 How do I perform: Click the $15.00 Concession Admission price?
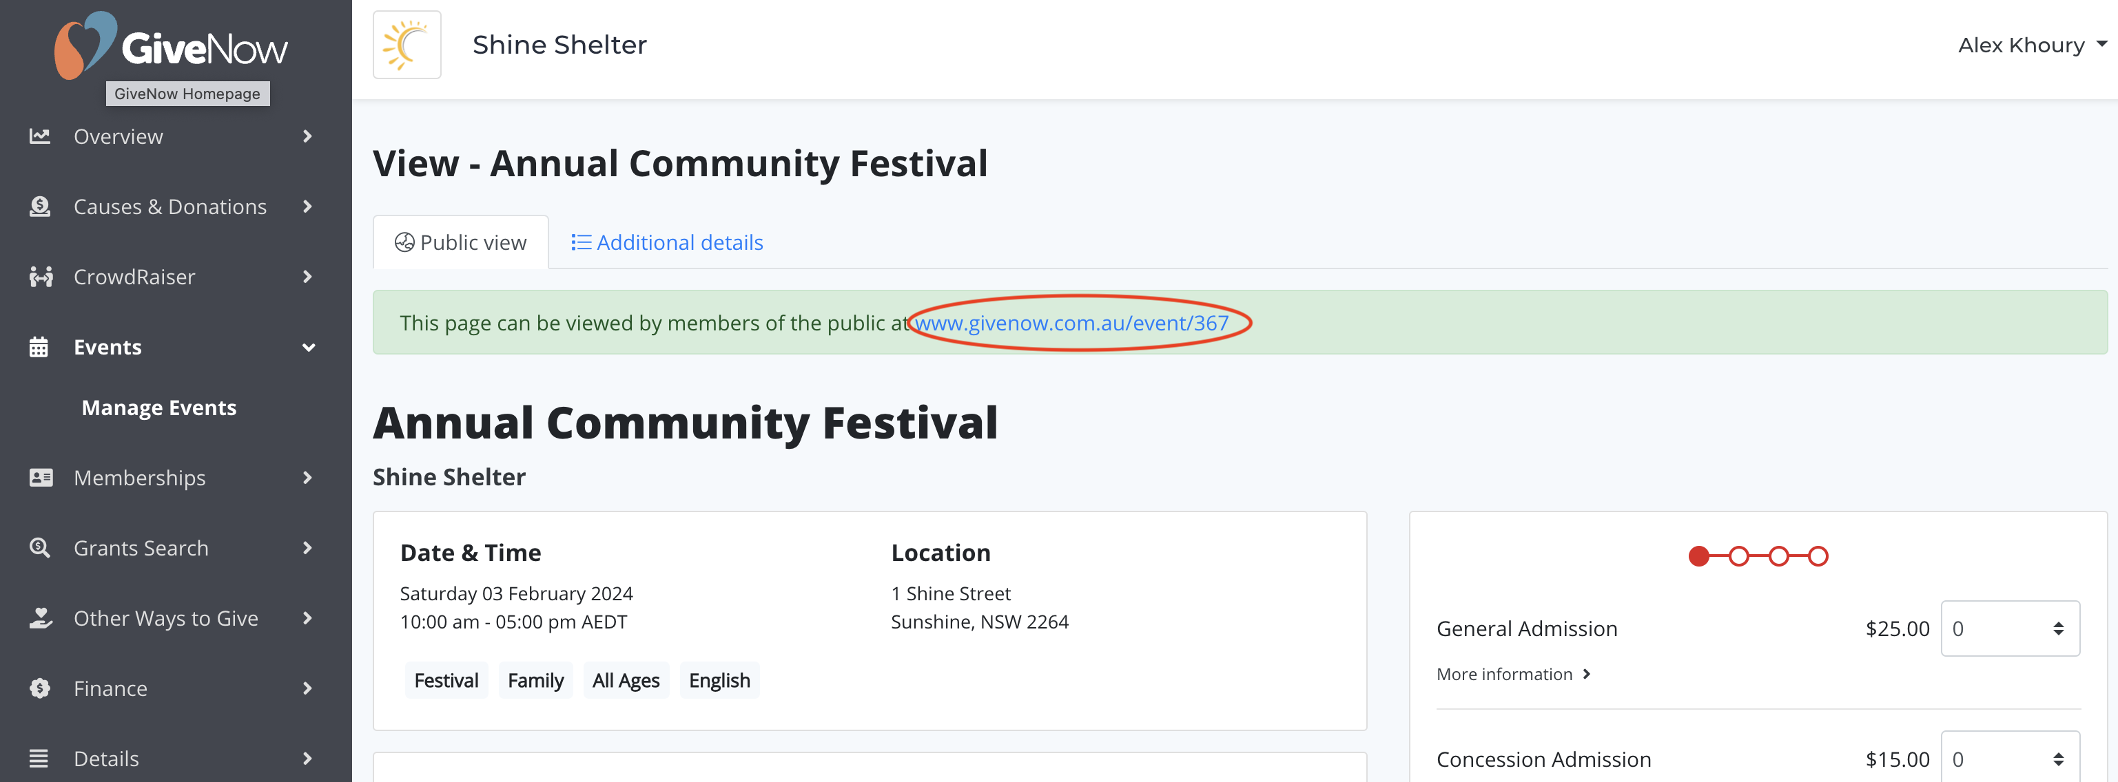pyautogui.click(x=1897, y=760)
